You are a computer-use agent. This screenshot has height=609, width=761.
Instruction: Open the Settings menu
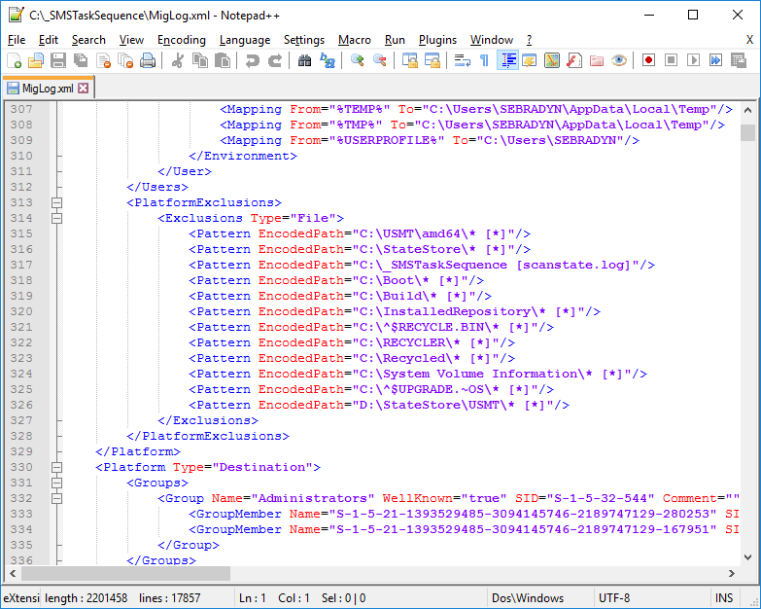(x=304, y=40)
